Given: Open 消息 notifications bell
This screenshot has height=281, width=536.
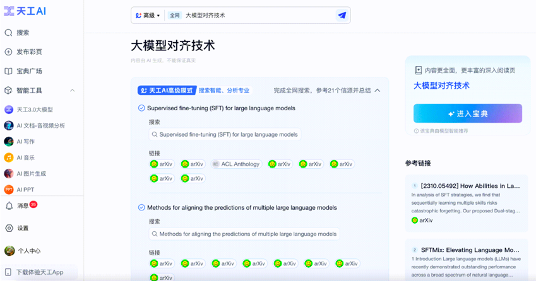Looking at the screenshot, I should tap(9, 205).
